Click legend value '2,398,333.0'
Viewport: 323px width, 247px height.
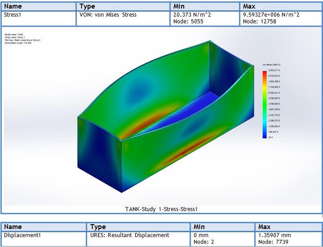(x=274, y=120)
